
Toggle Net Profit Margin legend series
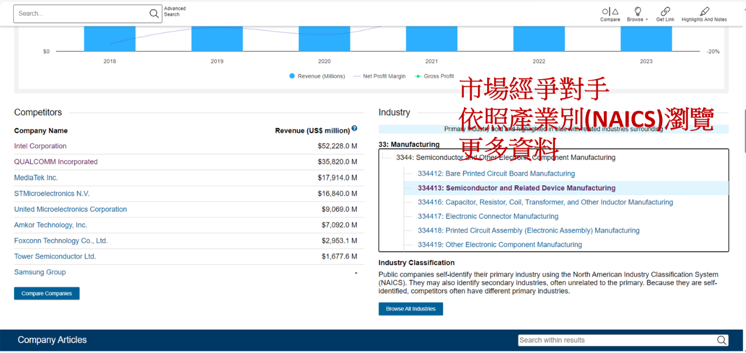pyautogui.click(x=380, y=76)
